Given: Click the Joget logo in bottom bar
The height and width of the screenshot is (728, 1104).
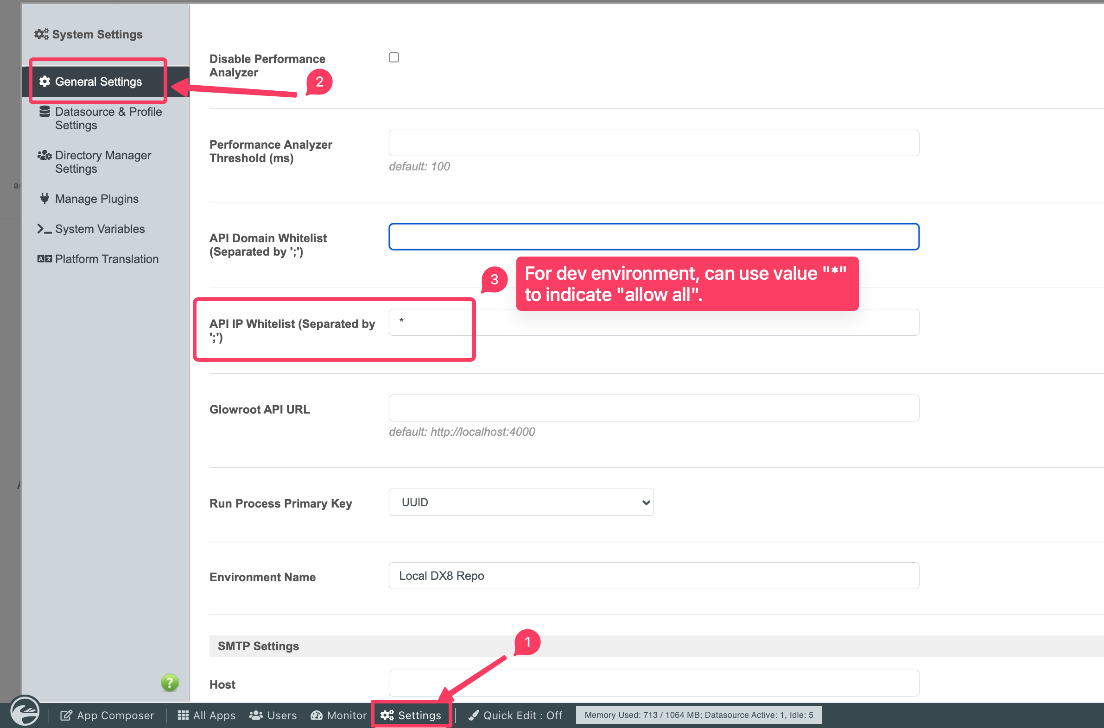Looking at the screenshot, I should click(x=25, y=711).
